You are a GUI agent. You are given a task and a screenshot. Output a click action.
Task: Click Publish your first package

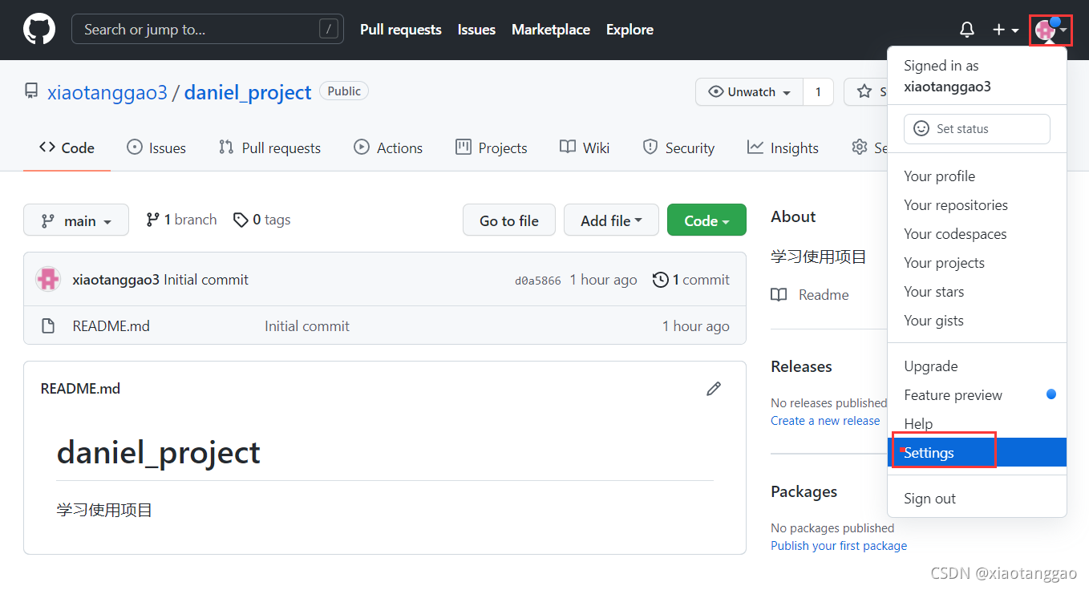tap(839, 546)
